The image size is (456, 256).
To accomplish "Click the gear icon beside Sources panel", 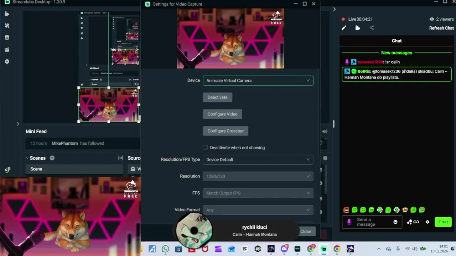I will click(325, 158).
